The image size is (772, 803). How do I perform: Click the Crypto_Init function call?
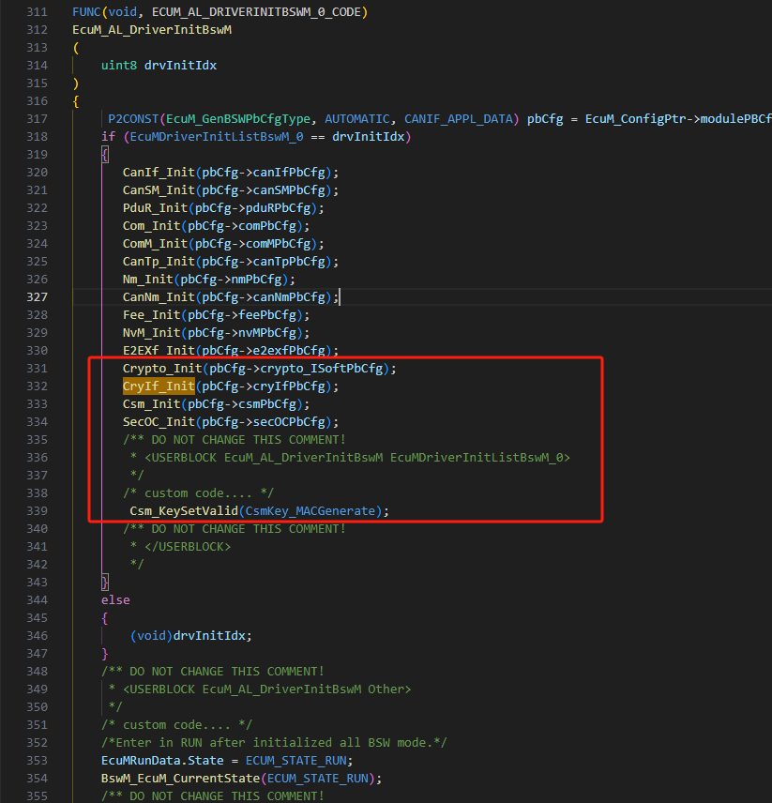pyautogui.click(x=161, y=369)
